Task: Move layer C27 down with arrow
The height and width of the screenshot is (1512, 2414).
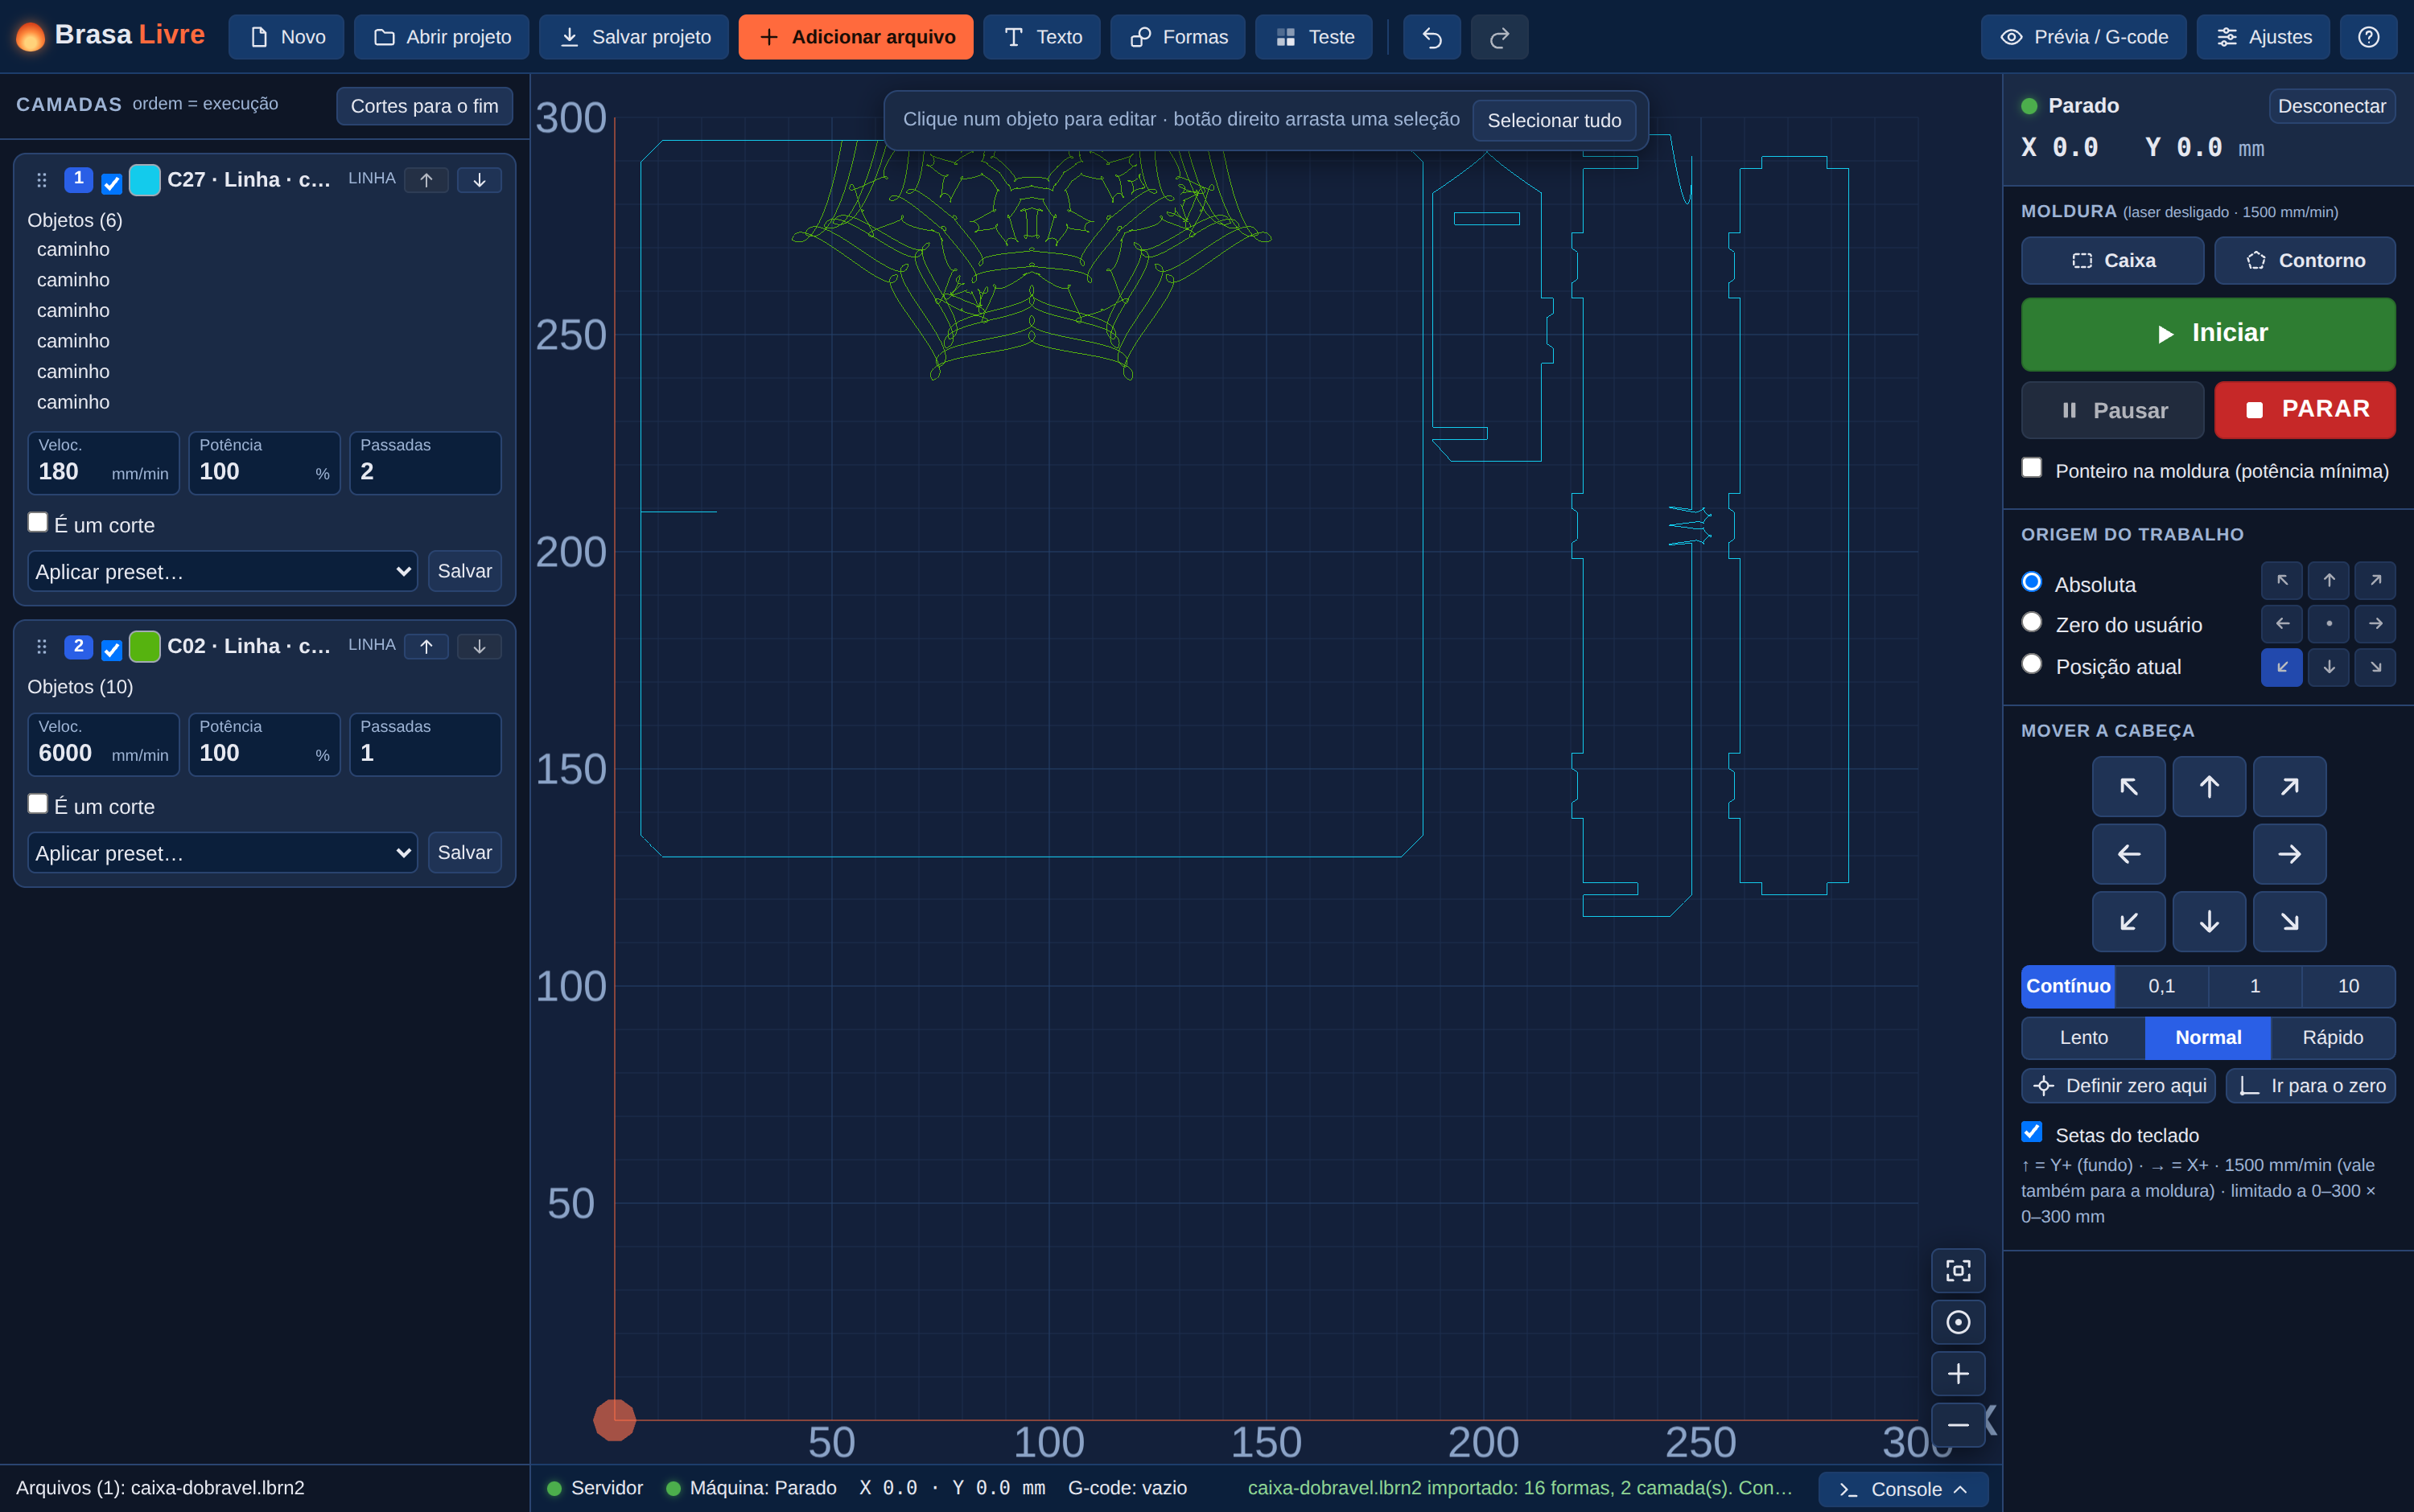Action: click(x=480, y=180)
